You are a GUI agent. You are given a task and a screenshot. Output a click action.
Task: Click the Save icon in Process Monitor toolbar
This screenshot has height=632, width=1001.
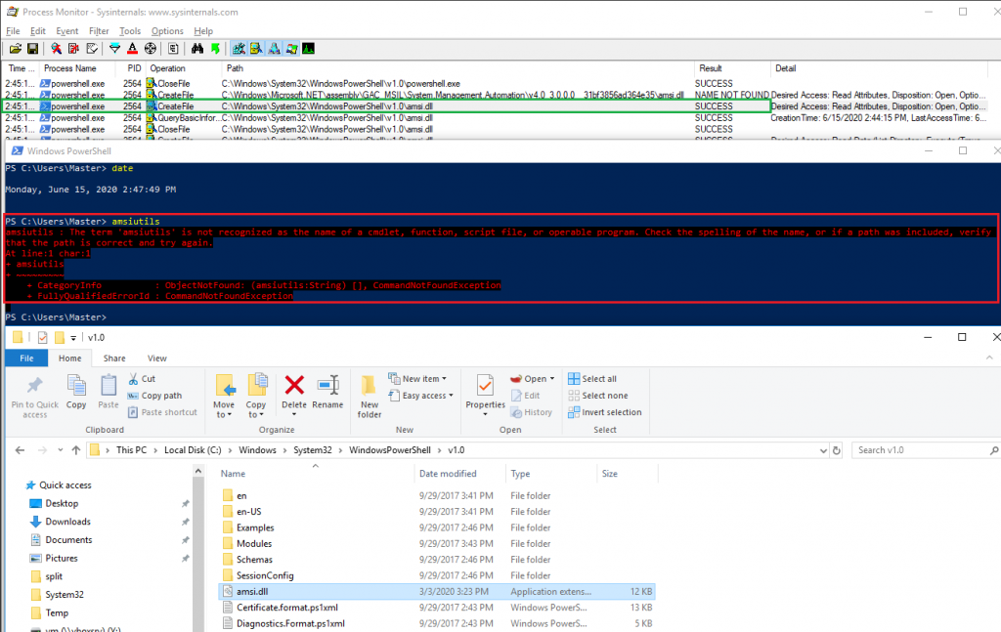[x=31, y=48]
